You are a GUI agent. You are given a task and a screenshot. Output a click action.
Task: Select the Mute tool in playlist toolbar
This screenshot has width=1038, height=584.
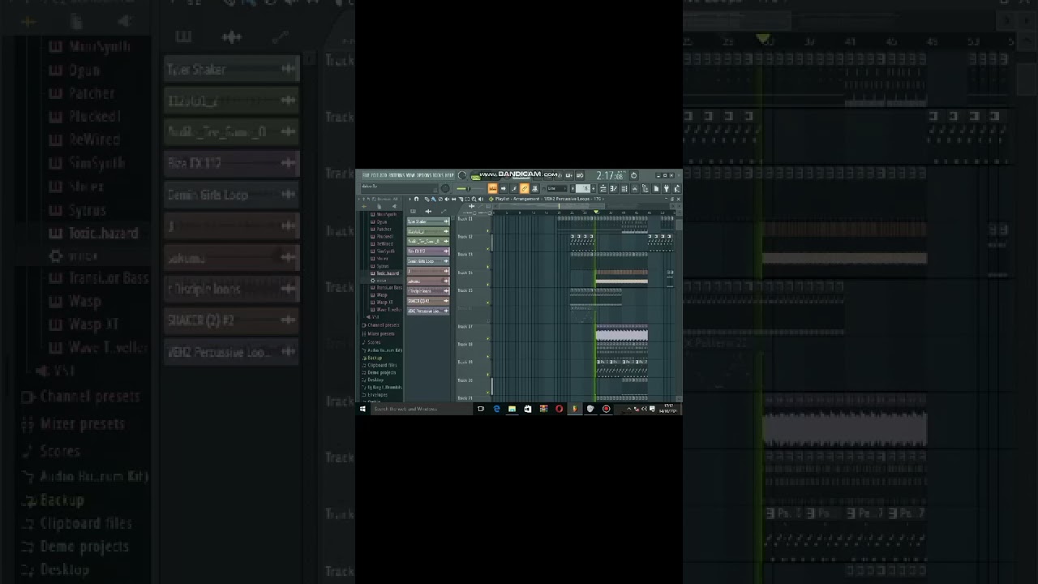[x=447, y=199]
